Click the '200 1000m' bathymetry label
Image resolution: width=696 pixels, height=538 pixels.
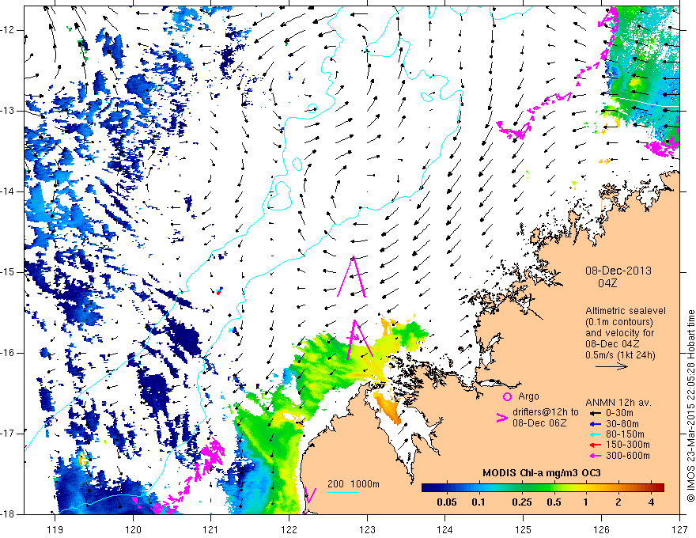click(x=354, y=484)
